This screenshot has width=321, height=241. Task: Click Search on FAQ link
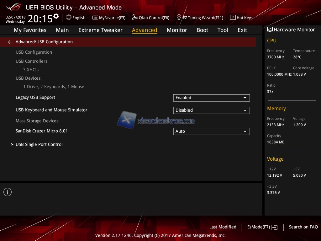click(x=303, y=227)
